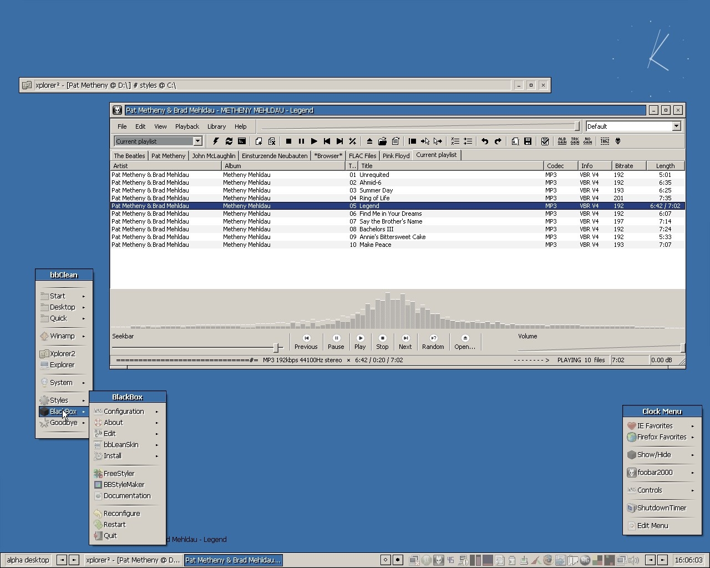
Task: Expand IE Favorites in the Clock Menu
Action: pyautogui.click(x=662, y=426)
